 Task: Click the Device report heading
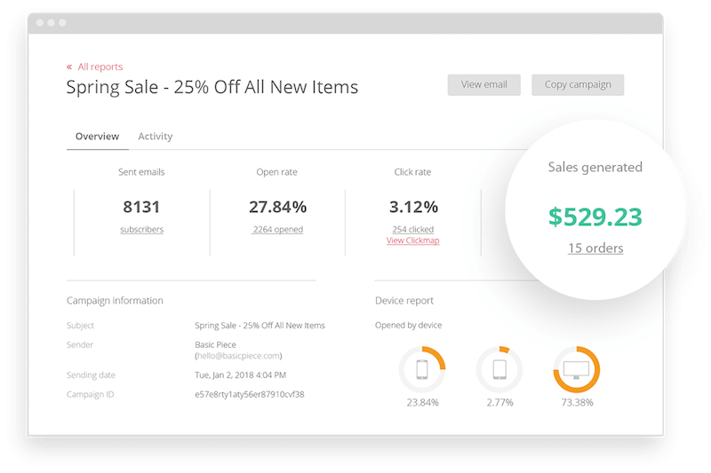tap(404, 301)
